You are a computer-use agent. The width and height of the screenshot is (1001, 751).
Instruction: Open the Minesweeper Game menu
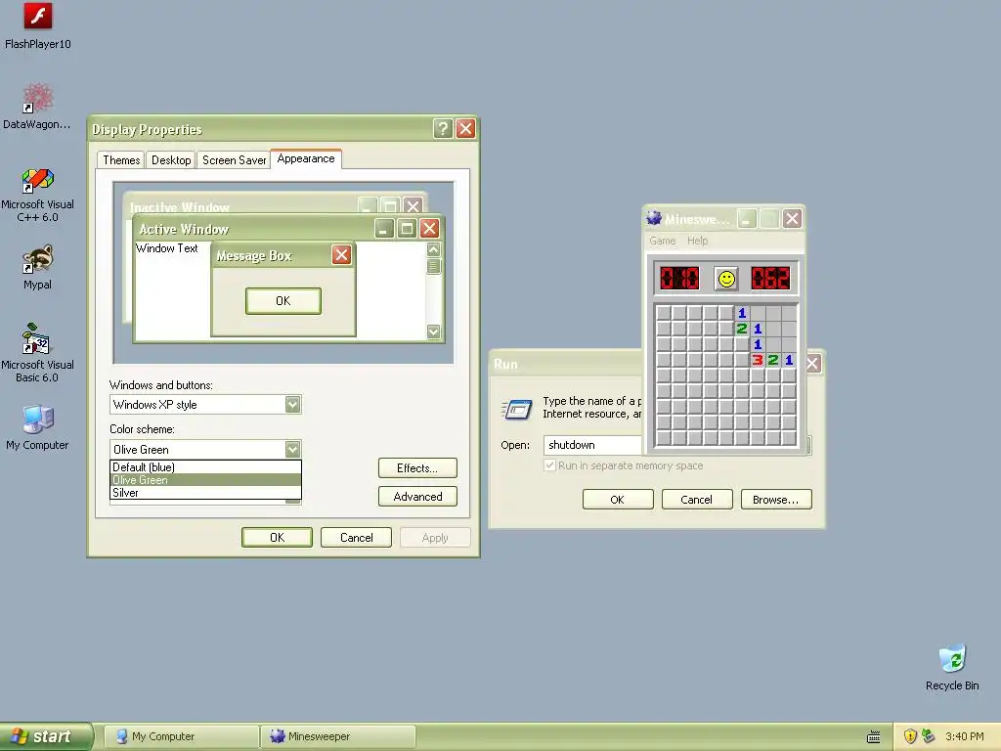662,241
